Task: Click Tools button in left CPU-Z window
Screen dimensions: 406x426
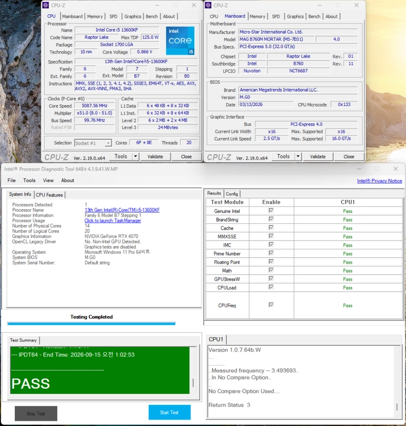Action: coord(121,157)
